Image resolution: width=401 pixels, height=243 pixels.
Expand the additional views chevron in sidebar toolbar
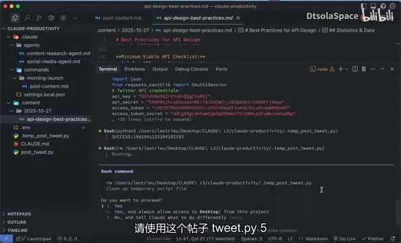[x=75, y=18]
